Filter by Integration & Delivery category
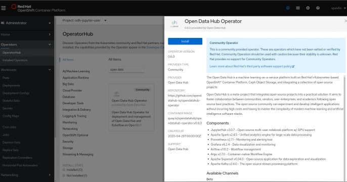This screenshot has height=182, width=347. click(76, 110)
